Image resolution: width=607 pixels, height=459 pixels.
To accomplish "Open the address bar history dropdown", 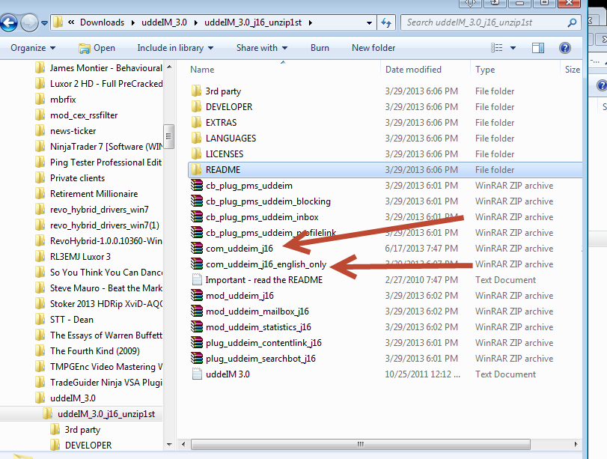I will click(x=369, y=23).
